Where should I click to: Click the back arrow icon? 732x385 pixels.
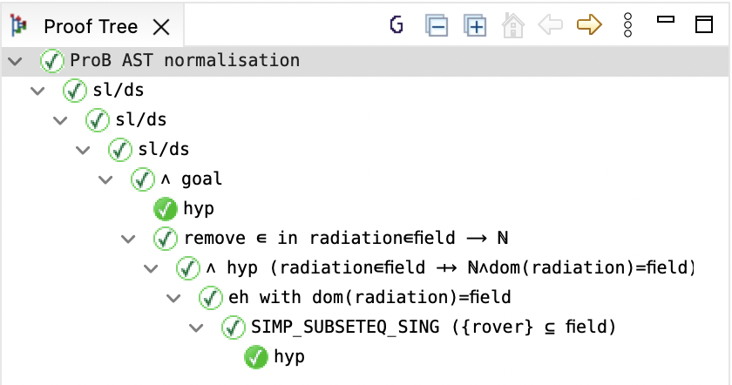click(x=551, y=25)
